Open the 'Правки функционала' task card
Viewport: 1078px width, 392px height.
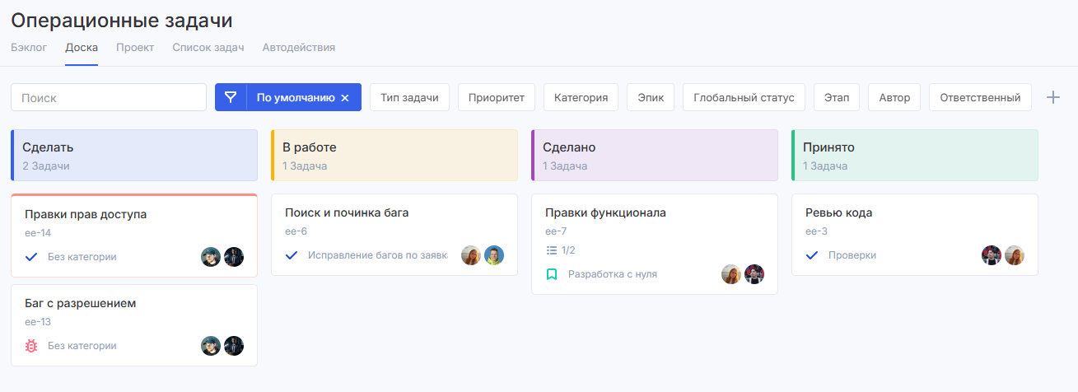(605, 212)
